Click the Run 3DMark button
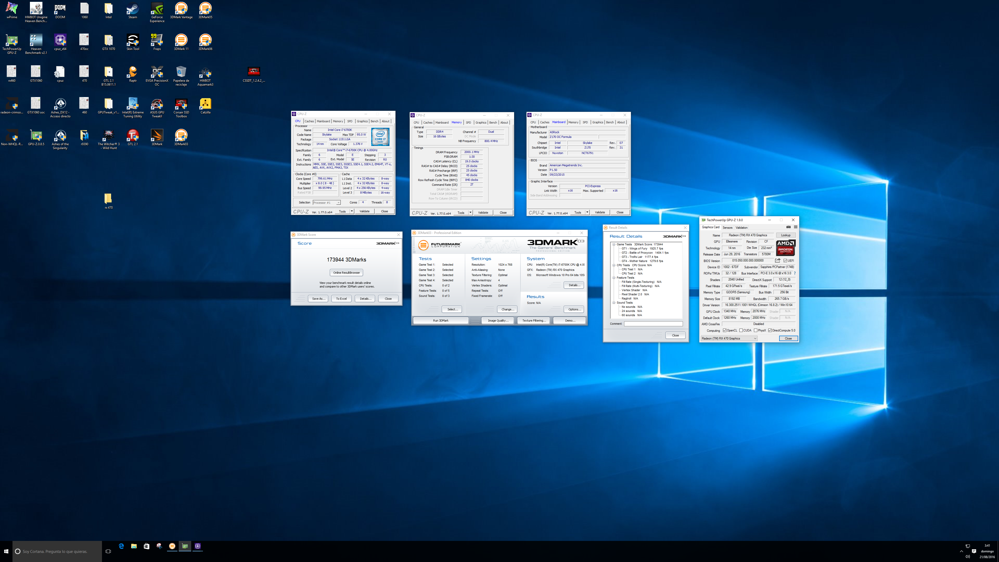Screen dimensions: 999x562 coord(440,320)
